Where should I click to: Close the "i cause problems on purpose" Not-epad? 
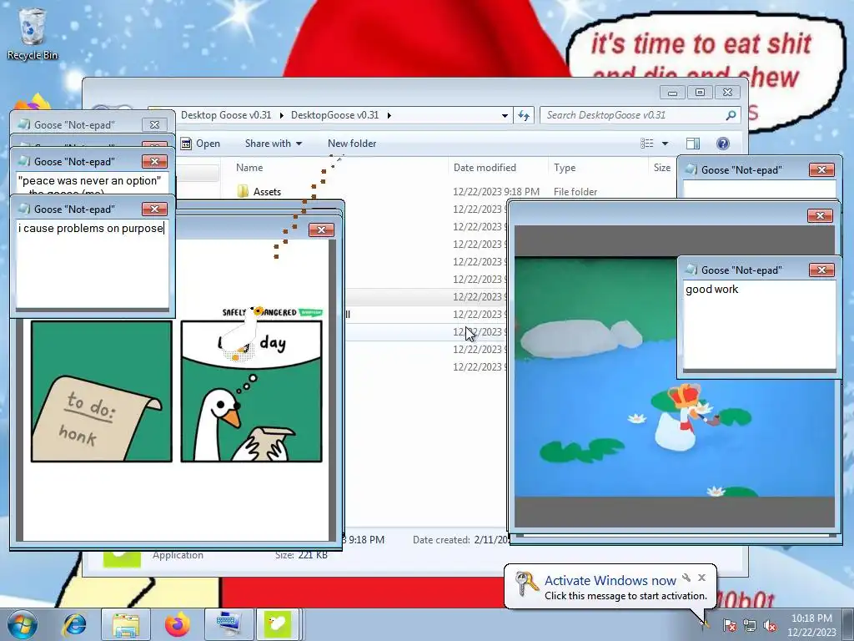(154, 209)
